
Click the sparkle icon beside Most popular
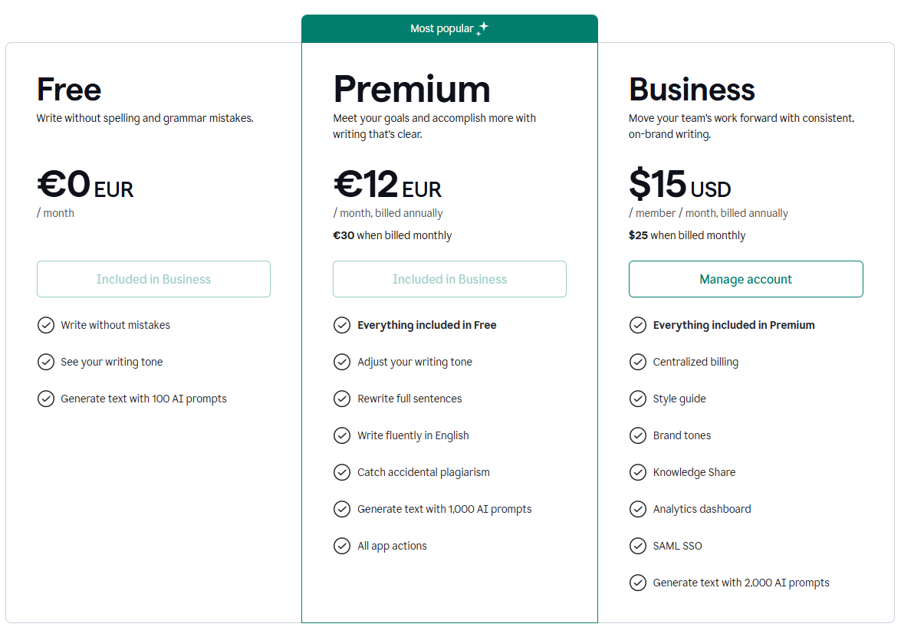click(482, 28)
